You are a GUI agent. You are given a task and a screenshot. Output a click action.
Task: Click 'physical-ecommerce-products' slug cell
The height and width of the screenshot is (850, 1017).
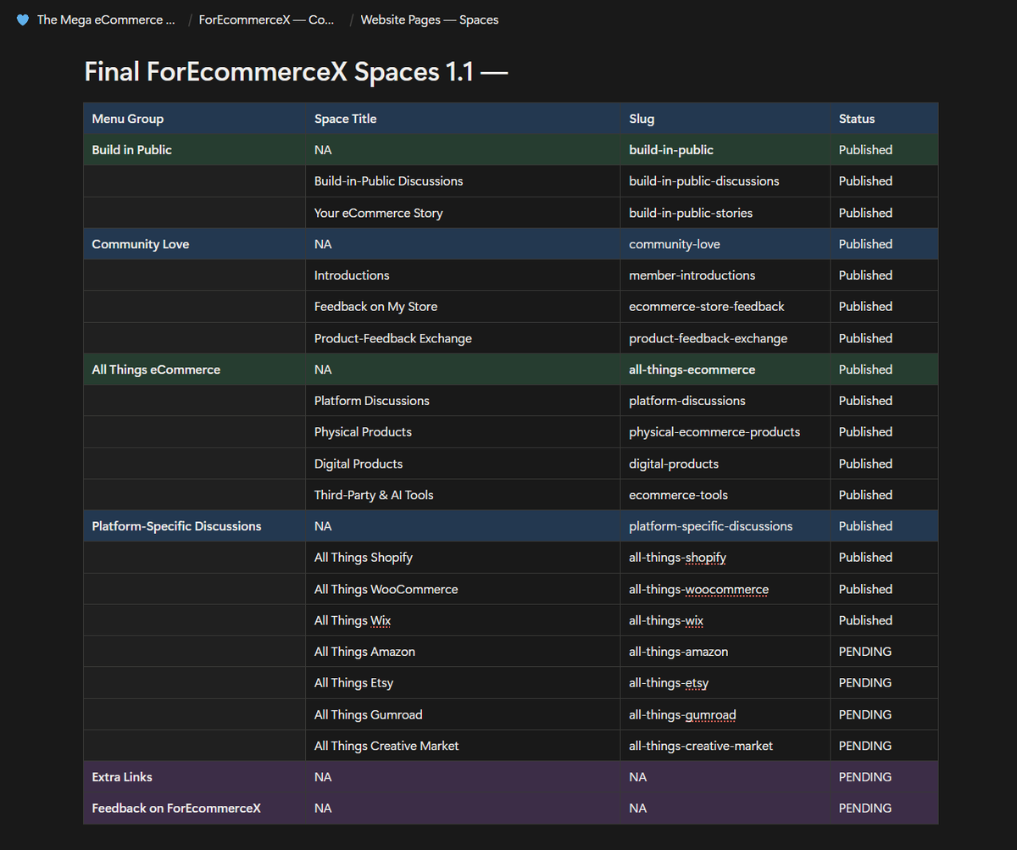coord(725,432)
